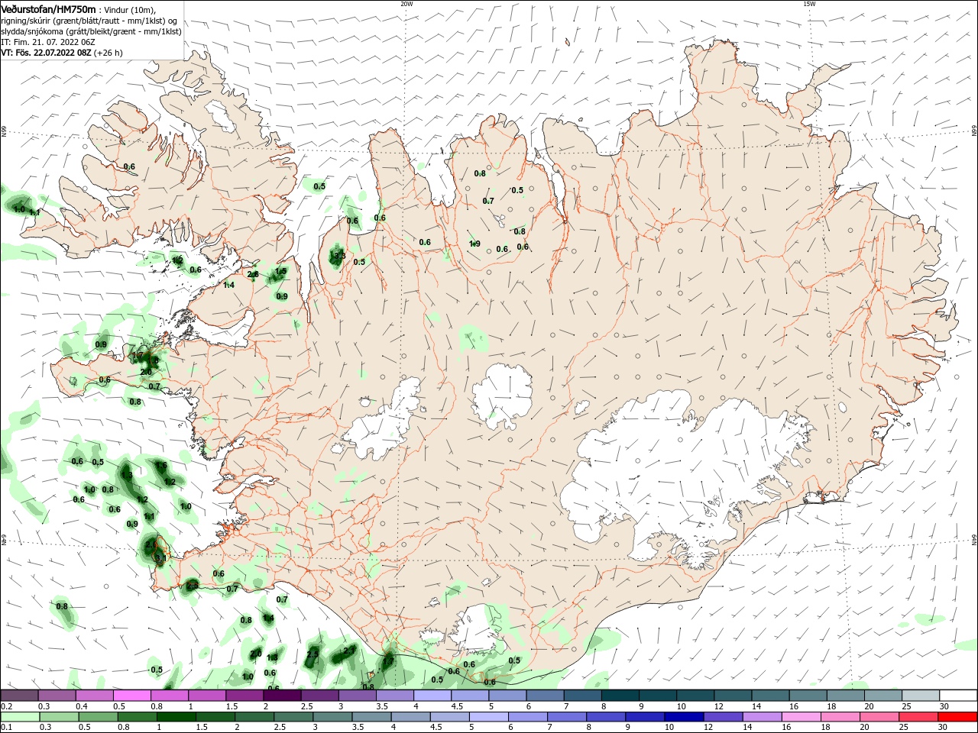The height and width of the screenshot is (733, 978).
Task: Pick lower legend swatch between 4 and 4.5
Action: pyautogui.click(x=410, y=717)
